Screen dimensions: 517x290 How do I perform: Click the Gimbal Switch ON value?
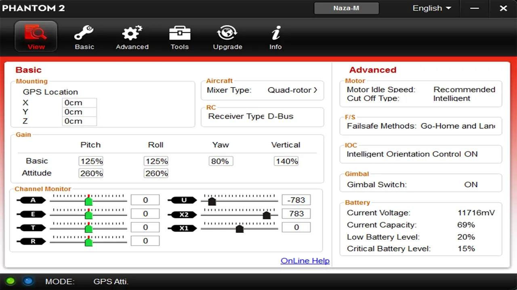(471, 185)
